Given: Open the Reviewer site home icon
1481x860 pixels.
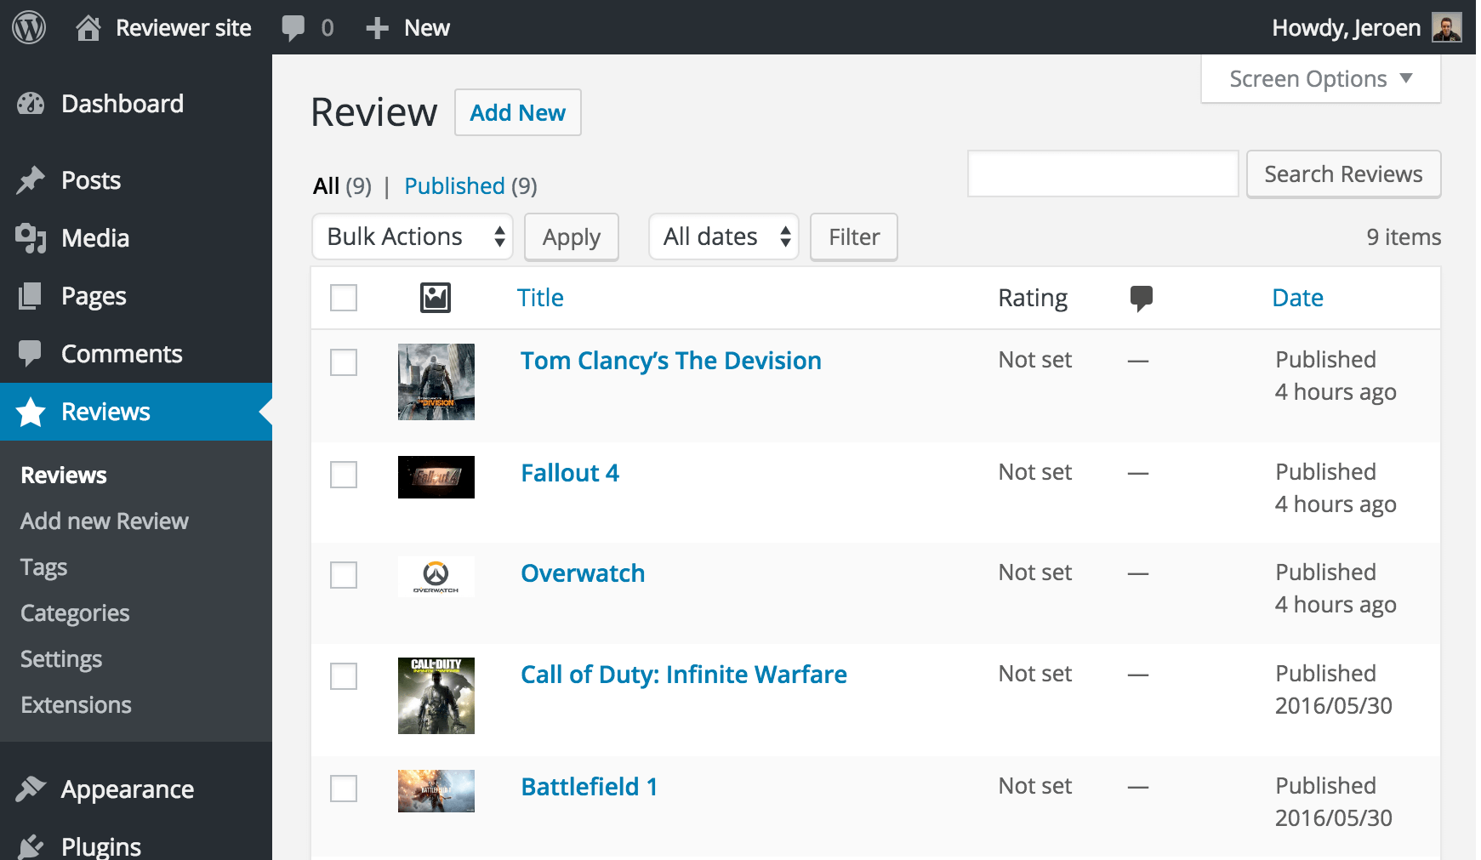Looking at the screenshot, I should (88, 28).
